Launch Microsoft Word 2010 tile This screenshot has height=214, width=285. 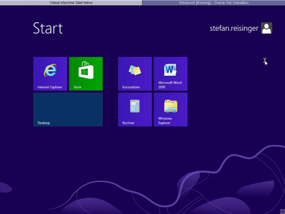pos(171,74)
